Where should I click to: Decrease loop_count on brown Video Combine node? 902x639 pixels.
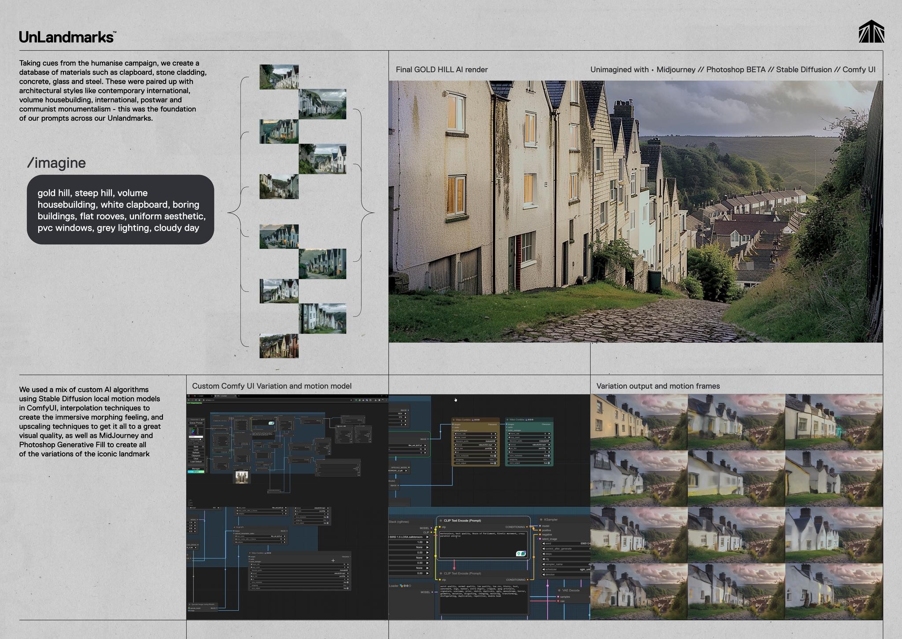(455, 437)
